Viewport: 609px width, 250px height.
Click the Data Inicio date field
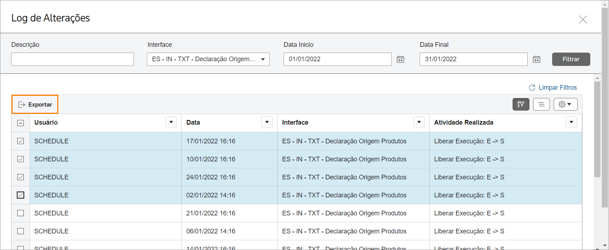[337, 59]
